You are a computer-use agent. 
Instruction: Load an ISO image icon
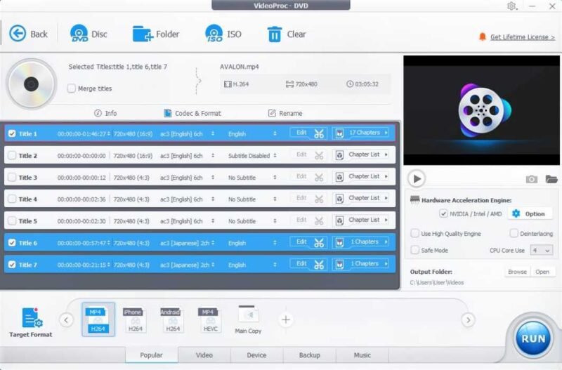tap(214, 34)
